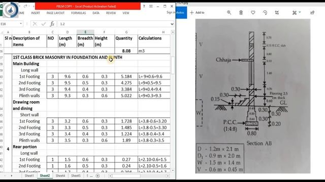325x182 pixels.
Task: Open the DATA ribbon tab
Action: pyautogui.click(x=96, y=13)
